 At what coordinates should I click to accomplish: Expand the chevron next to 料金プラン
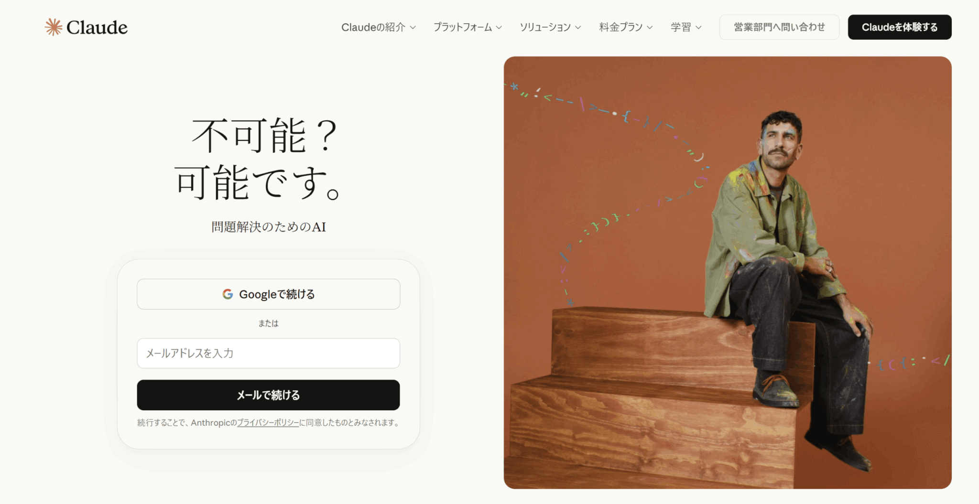[x=650, y=28]
